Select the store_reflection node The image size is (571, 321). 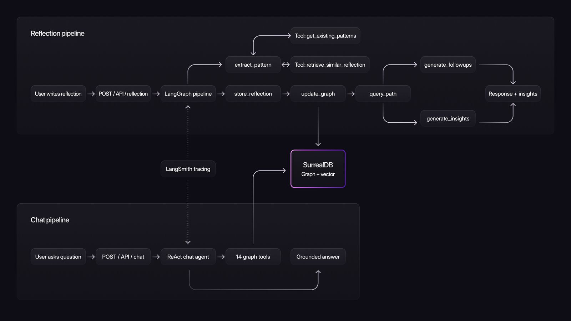pyautogui.click(x=253, y=93)
